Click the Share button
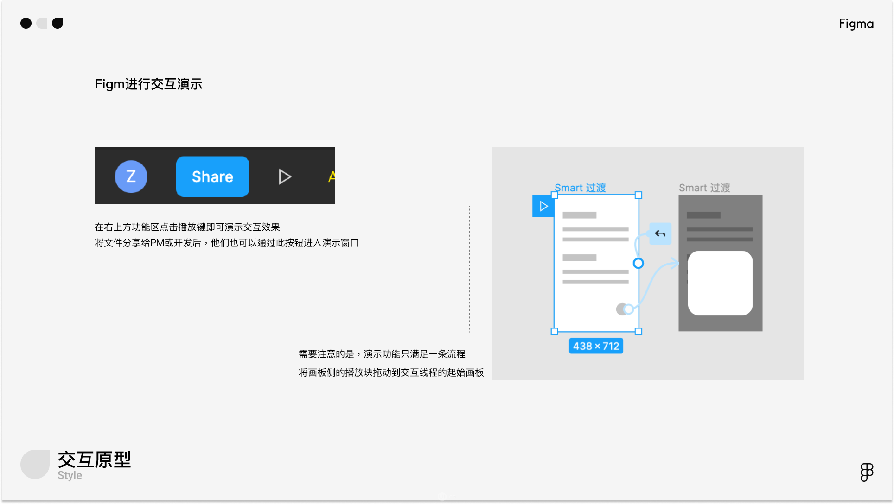 click(x=212, y=176)
